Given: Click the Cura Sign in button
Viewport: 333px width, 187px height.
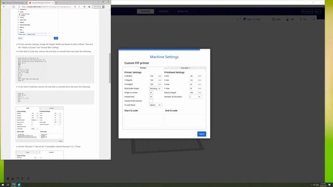Looking at the screenshot, I should tap(318, 11).
